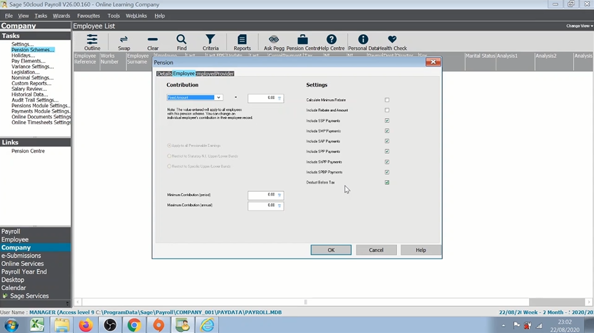594x333 pixels.
Task: Open calculator arrow on contribution amount
Action: 280,98
